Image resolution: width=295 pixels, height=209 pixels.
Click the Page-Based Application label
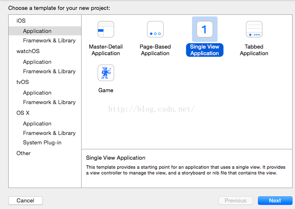155,50
